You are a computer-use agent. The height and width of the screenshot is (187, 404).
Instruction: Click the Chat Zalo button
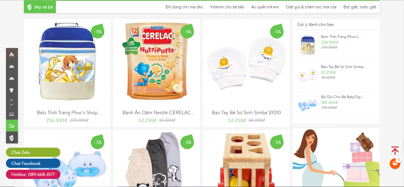pos(33,152)
